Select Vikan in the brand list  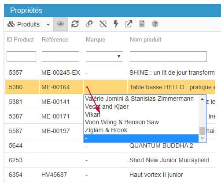(92, 114)
